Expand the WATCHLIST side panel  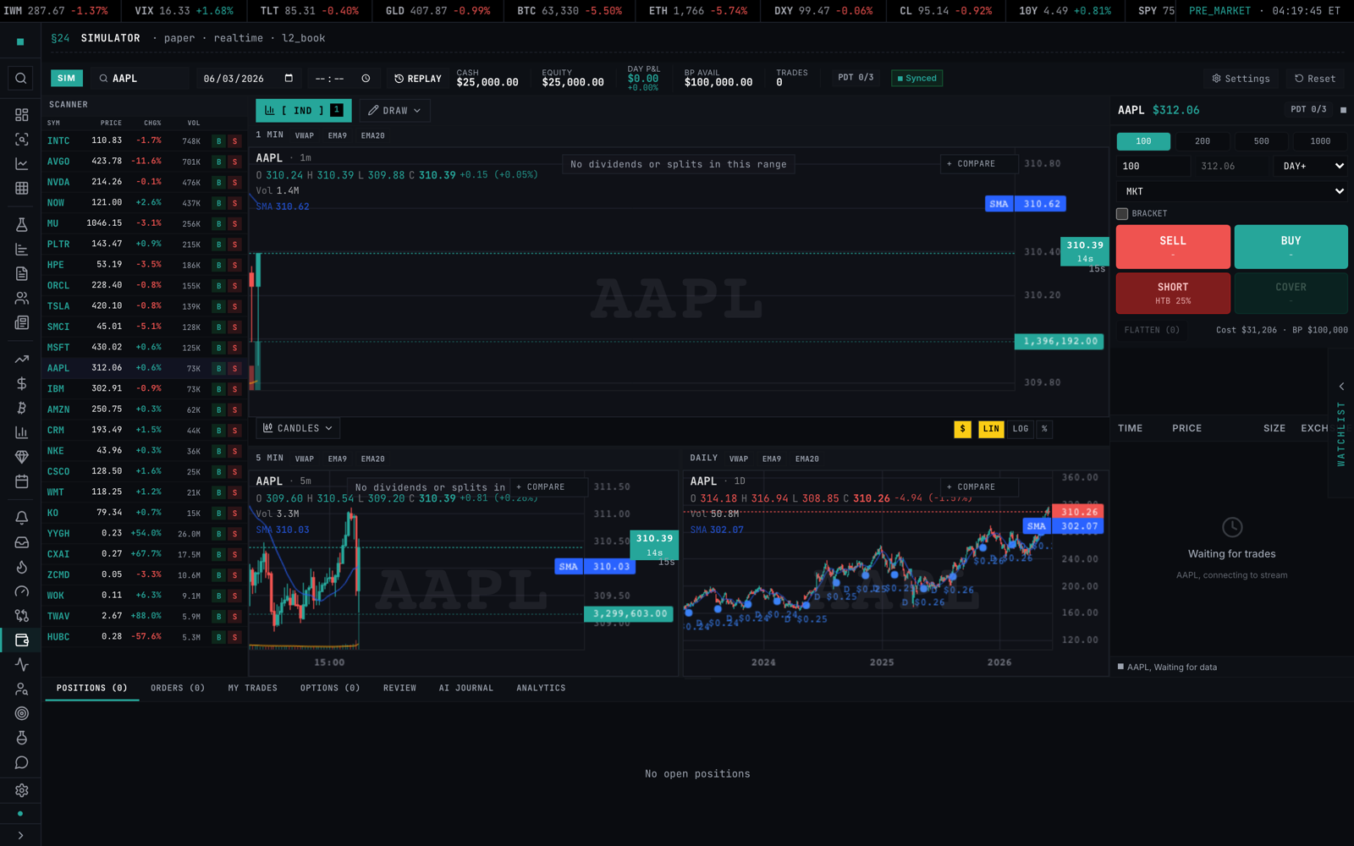click(x=1341, y=423)
